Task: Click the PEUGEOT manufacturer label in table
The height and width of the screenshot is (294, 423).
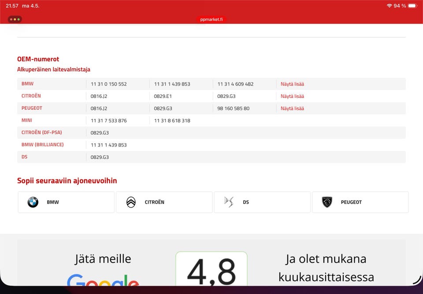Action: [x=32, y=108]
